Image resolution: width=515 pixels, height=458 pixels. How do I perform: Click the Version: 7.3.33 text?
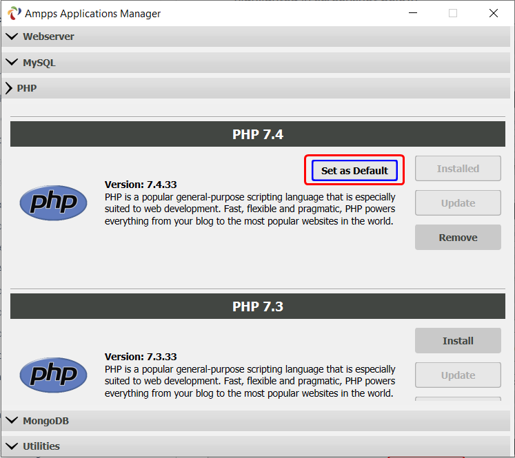click(141, 357)
